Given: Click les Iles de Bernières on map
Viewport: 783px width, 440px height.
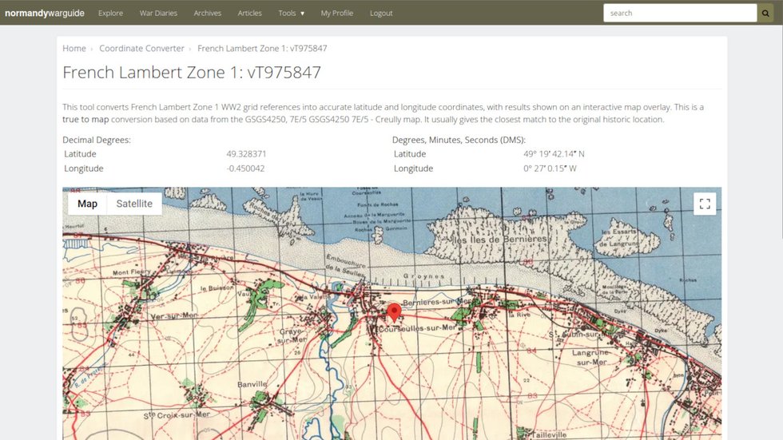Looking at the screenshot, I should pos(499,240).
